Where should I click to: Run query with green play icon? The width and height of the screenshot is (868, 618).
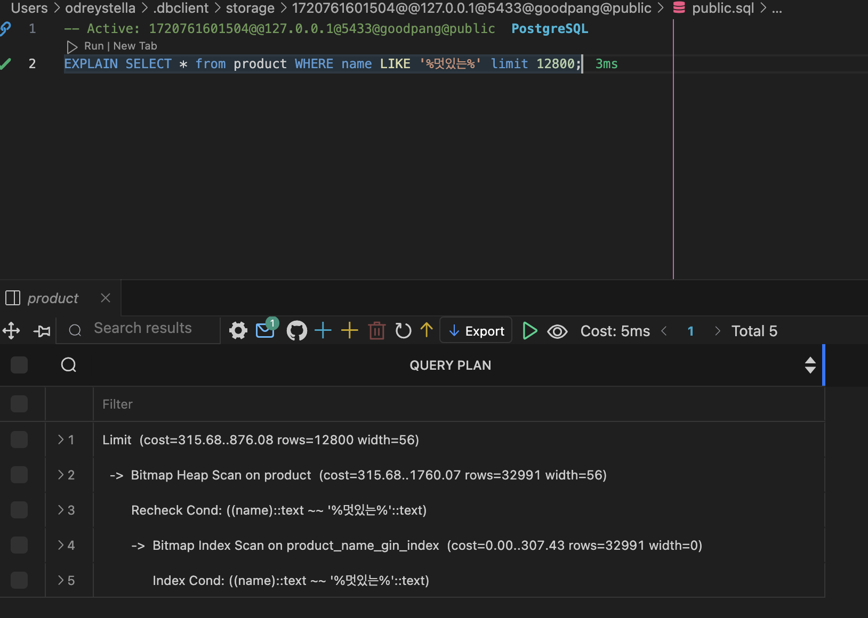[529, 331]
